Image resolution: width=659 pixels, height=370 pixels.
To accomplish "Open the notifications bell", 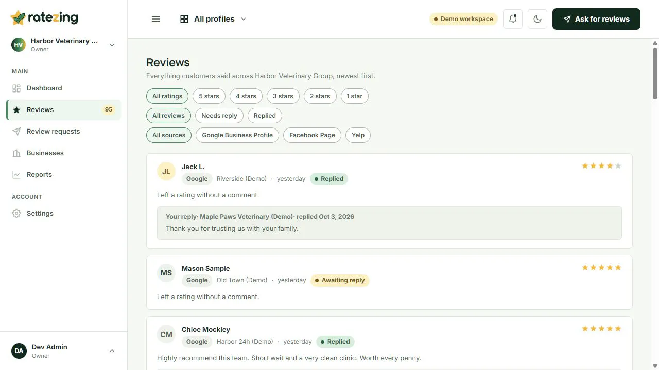I will coord(513,19).
